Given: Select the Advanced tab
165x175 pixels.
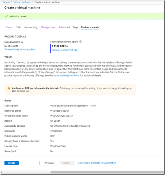Looking at the screenshot, I should click(64, 27).
